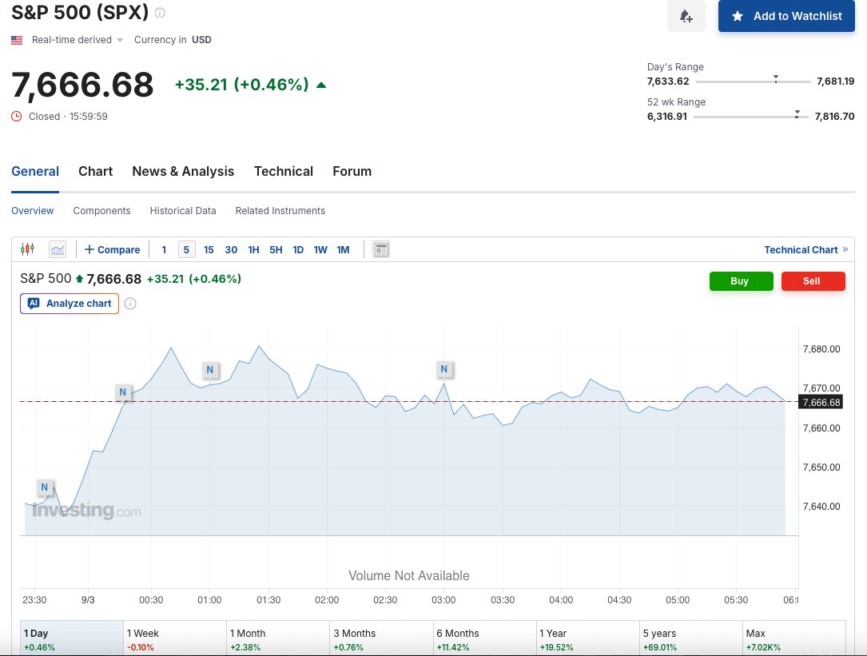
Task: Open the Forum tab
Action: [352, 172]
